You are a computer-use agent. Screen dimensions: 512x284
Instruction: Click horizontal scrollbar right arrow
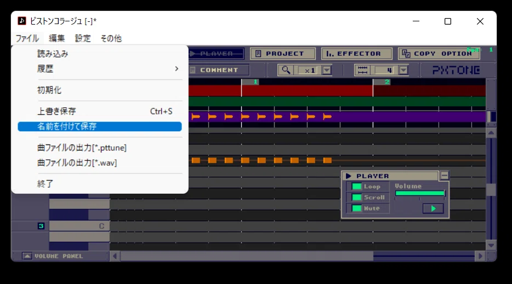480,256
